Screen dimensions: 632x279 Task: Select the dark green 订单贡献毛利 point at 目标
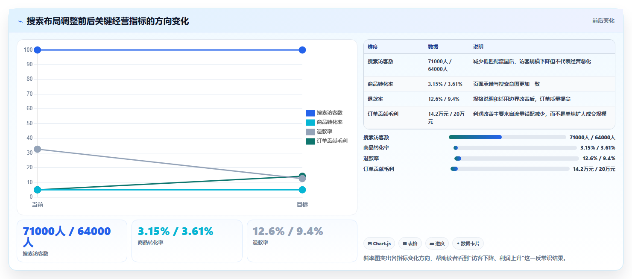(x=302, y=176)
